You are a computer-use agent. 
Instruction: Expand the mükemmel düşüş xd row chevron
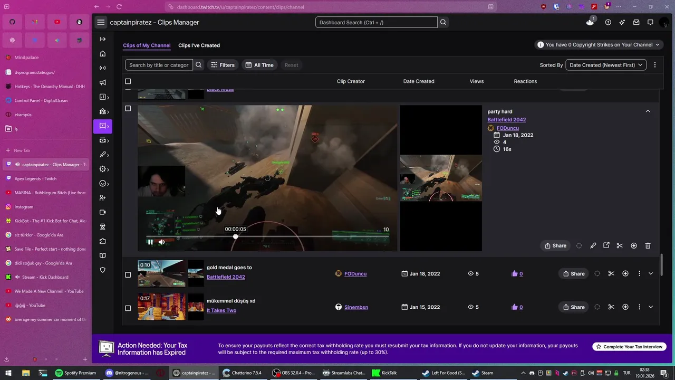pos(651,307)
